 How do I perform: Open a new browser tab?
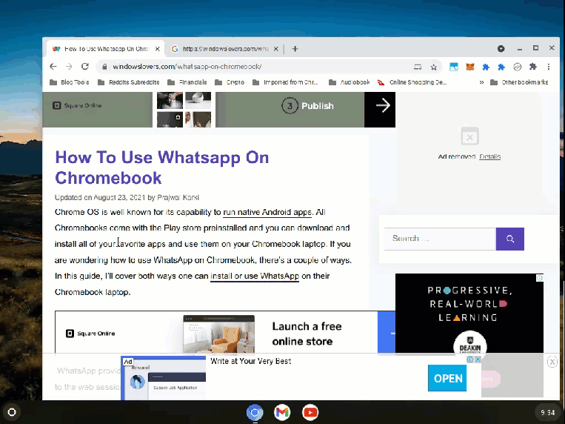pos(295,49)
